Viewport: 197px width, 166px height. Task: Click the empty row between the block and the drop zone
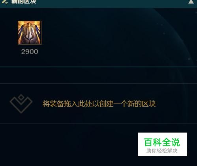point(98,75)
